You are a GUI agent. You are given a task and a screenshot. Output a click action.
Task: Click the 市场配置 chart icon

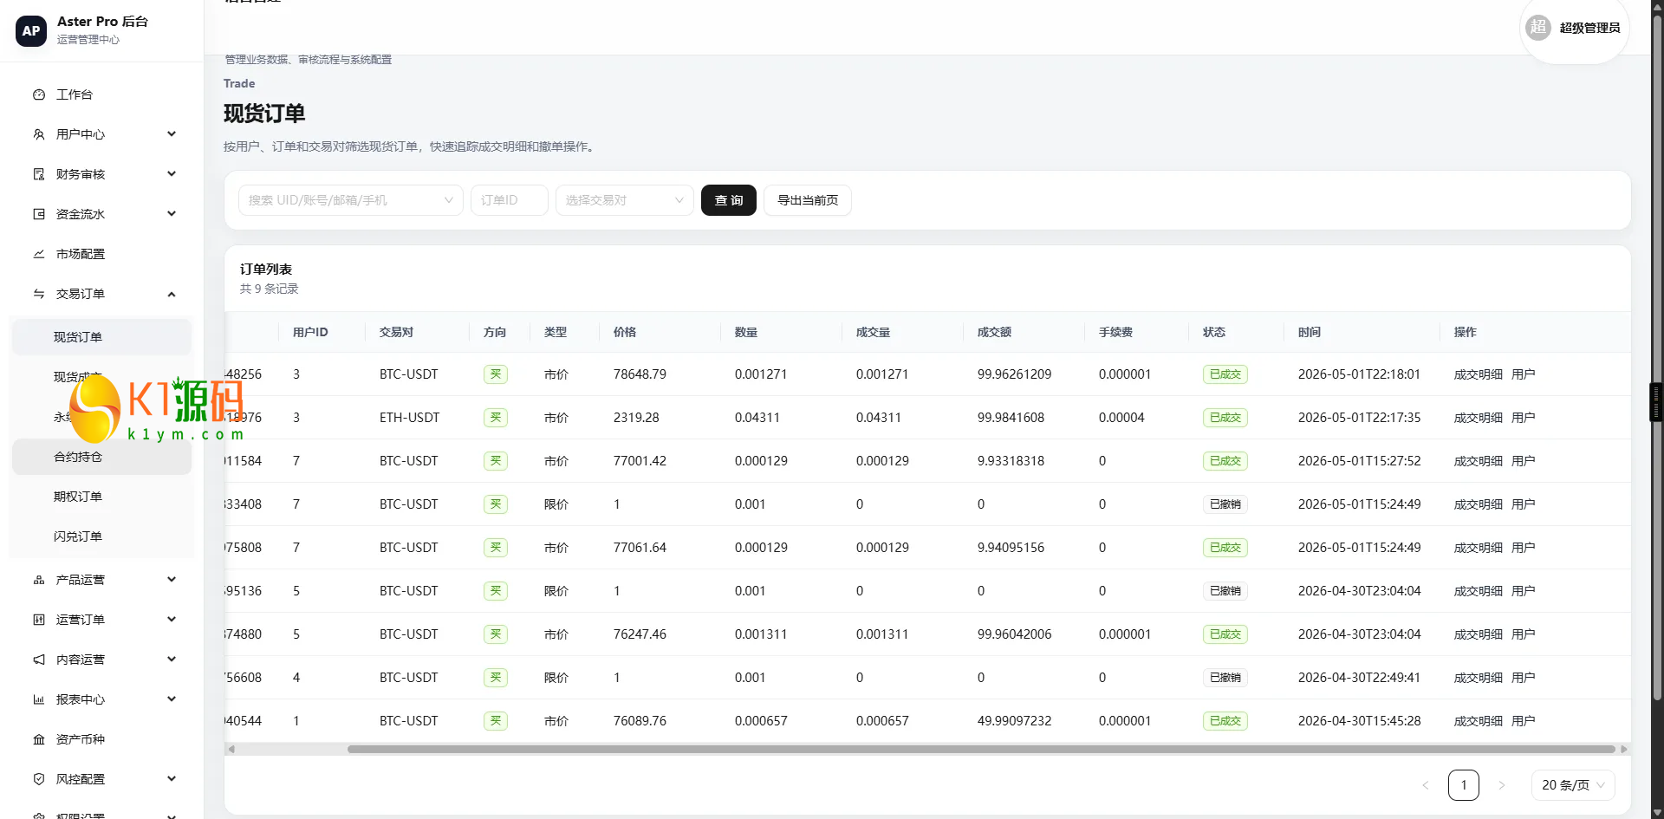pyautogui.click(x=39, y=254)
